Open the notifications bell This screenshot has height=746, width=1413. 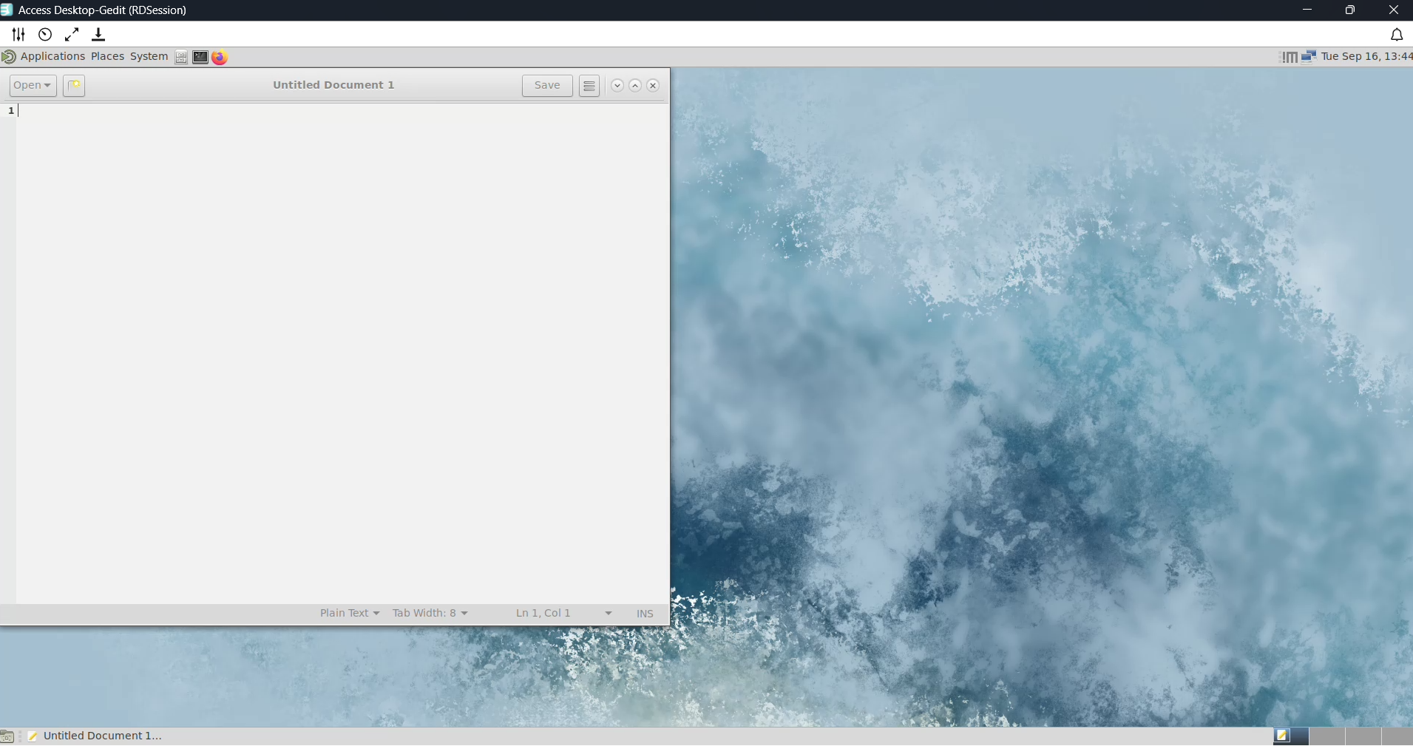pyautogui.click(x=1397, y=35)
